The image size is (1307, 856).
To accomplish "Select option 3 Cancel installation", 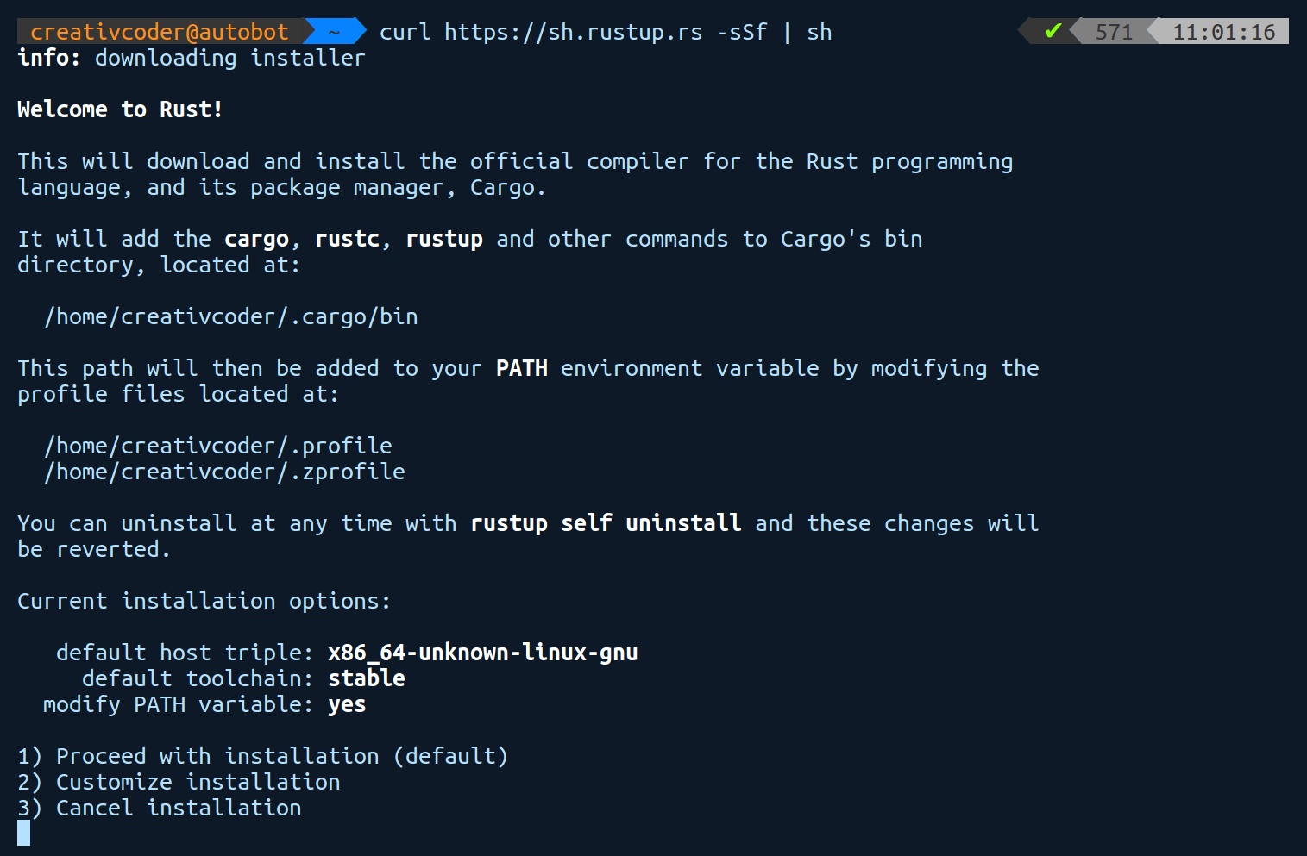I will pos(160,808).
